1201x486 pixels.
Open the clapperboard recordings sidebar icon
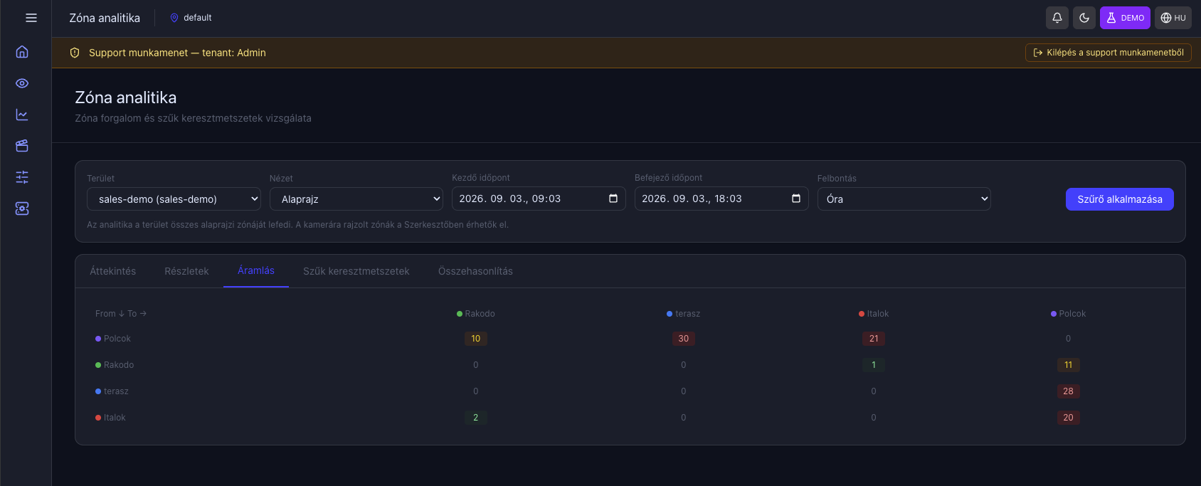click(22, 146)
